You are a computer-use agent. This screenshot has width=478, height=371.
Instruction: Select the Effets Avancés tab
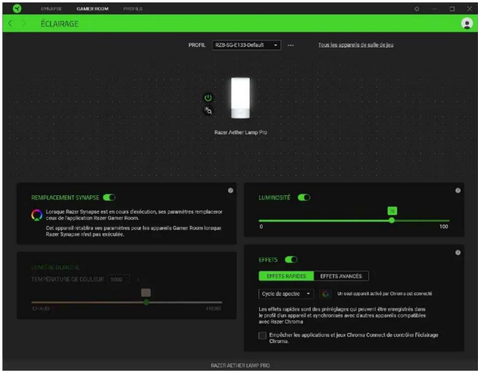tap(341, 276)
